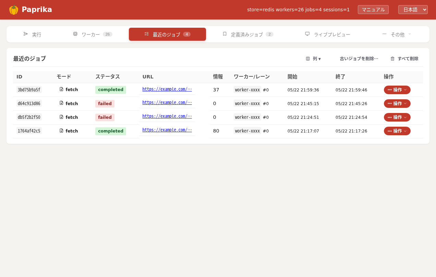Click the fetch file icon in row 1764af42c5
The image size is (436, 277).
tap(61, 130)
